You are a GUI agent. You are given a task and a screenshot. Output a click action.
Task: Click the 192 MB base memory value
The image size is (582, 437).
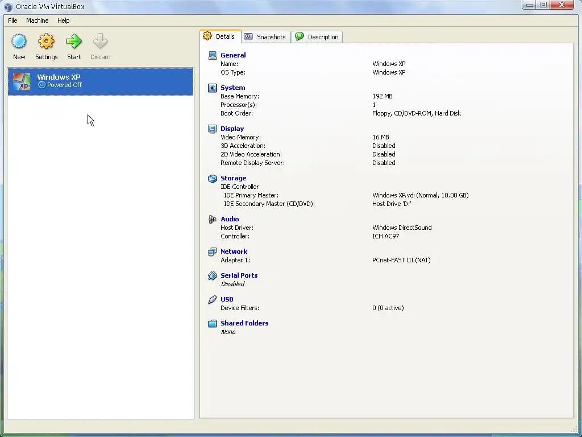383,96
